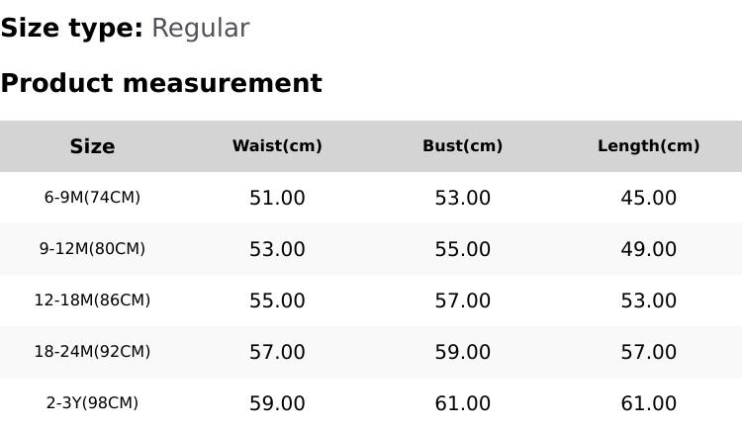Click length value 49.00 for 9-12M

648,249
